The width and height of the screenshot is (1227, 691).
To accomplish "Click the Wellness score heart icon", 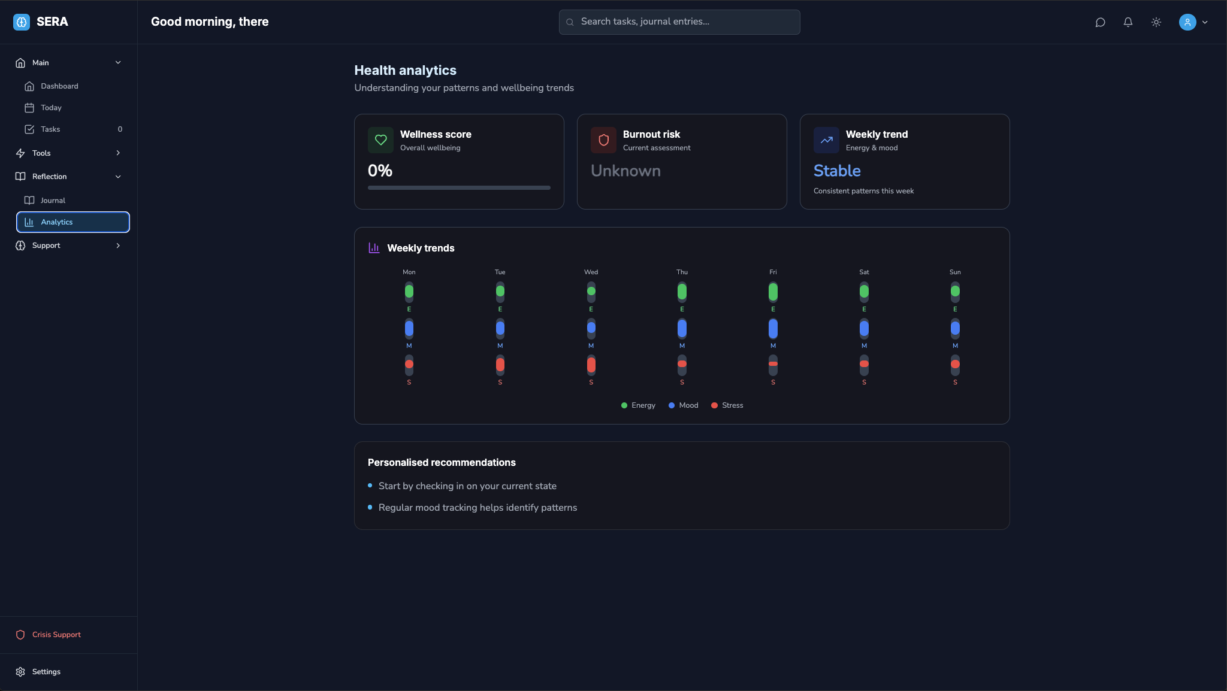I will [x=380, y=140].
